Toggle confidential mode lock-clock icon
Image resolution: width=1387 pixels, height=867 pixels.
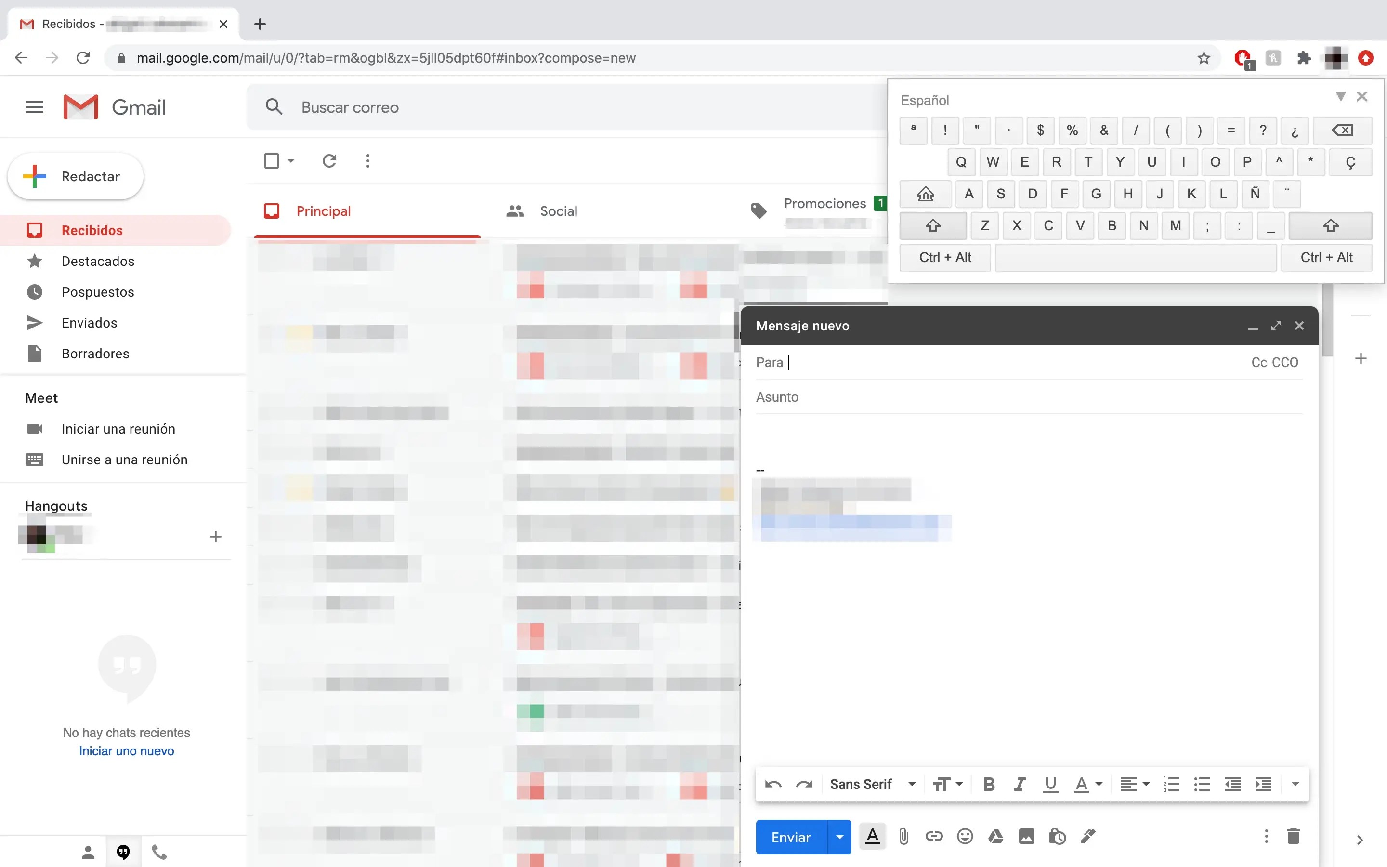[1057, 837]
